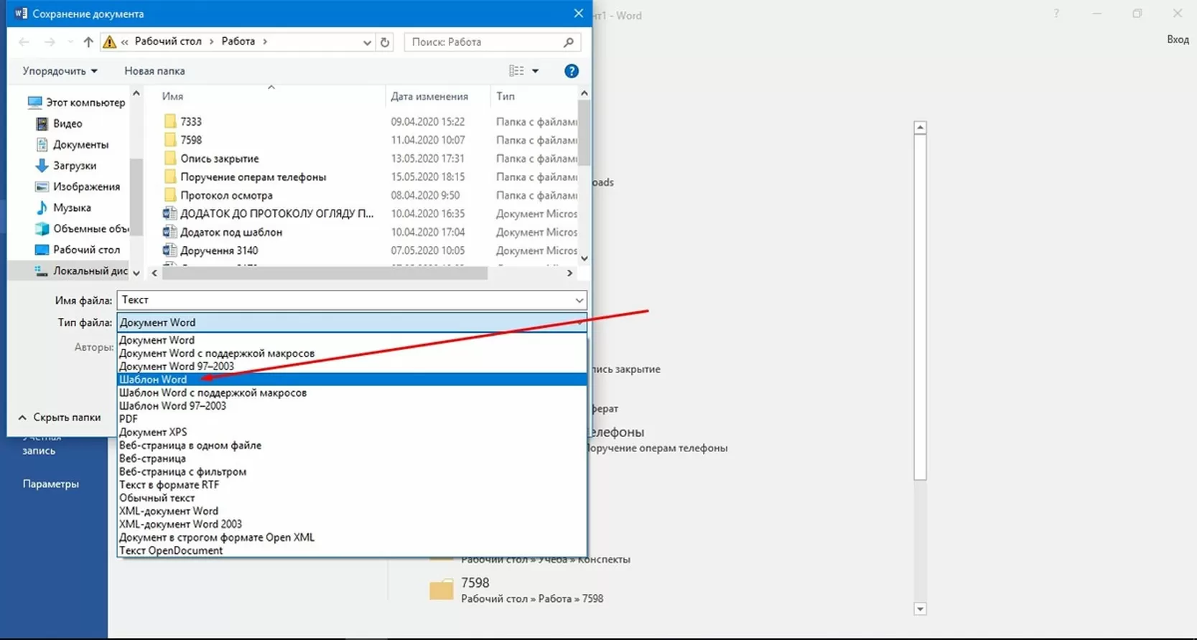Open Музыка in the navigation pane
The image size is (1197, 640).
pos(63,207)
